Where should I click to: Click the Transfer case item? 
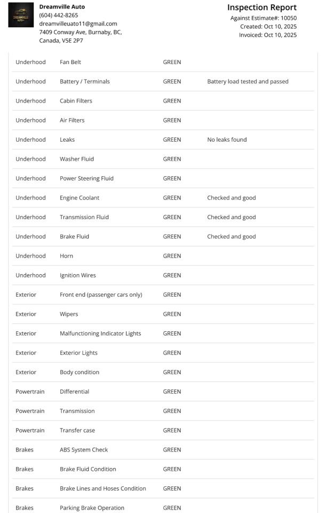[x=77, y=430]
